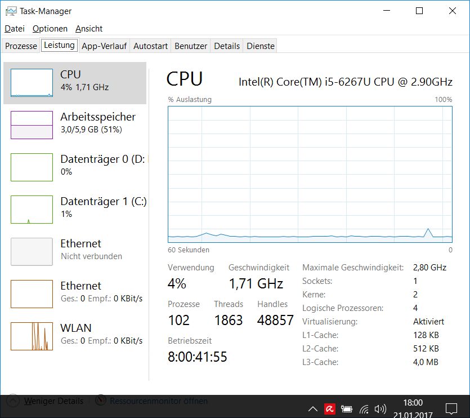Open the Action Center notification icon

point(451,409)
